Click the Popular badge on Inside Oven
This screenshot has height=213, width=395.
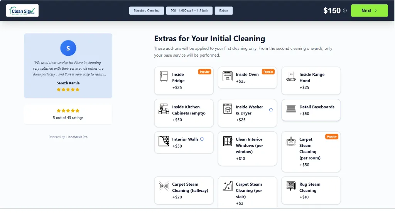(x=268, y=72)
